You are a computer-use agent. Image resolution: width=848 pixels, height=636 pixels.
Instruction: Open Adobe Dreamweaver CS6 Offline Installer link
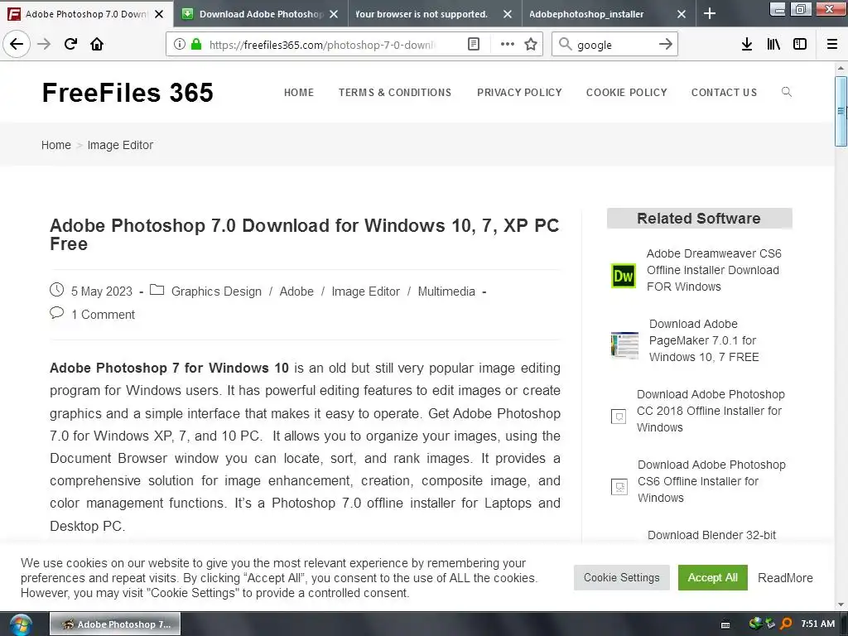(x=714, y=270)
